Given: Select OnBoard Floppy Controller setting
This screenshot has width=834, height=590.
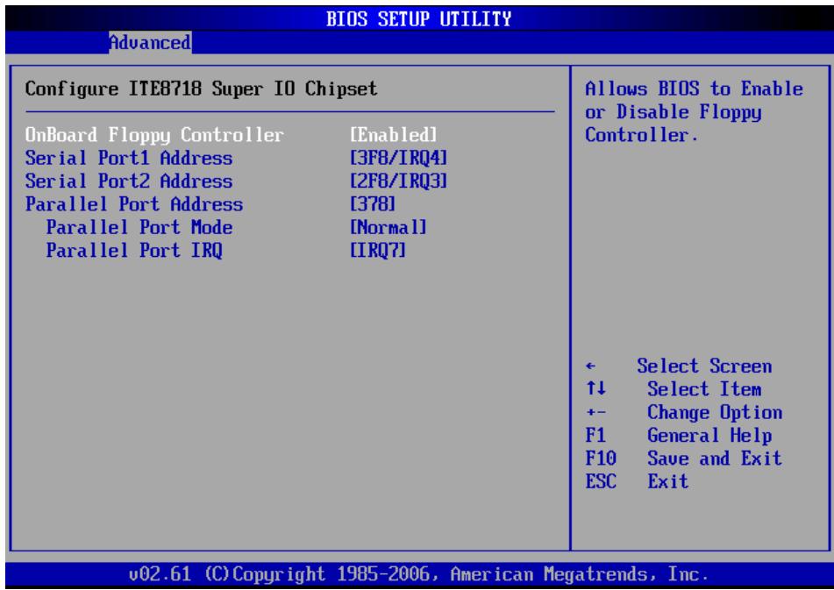Looking at the screenshot, I should pyautogui.click(x=154, y=135).
